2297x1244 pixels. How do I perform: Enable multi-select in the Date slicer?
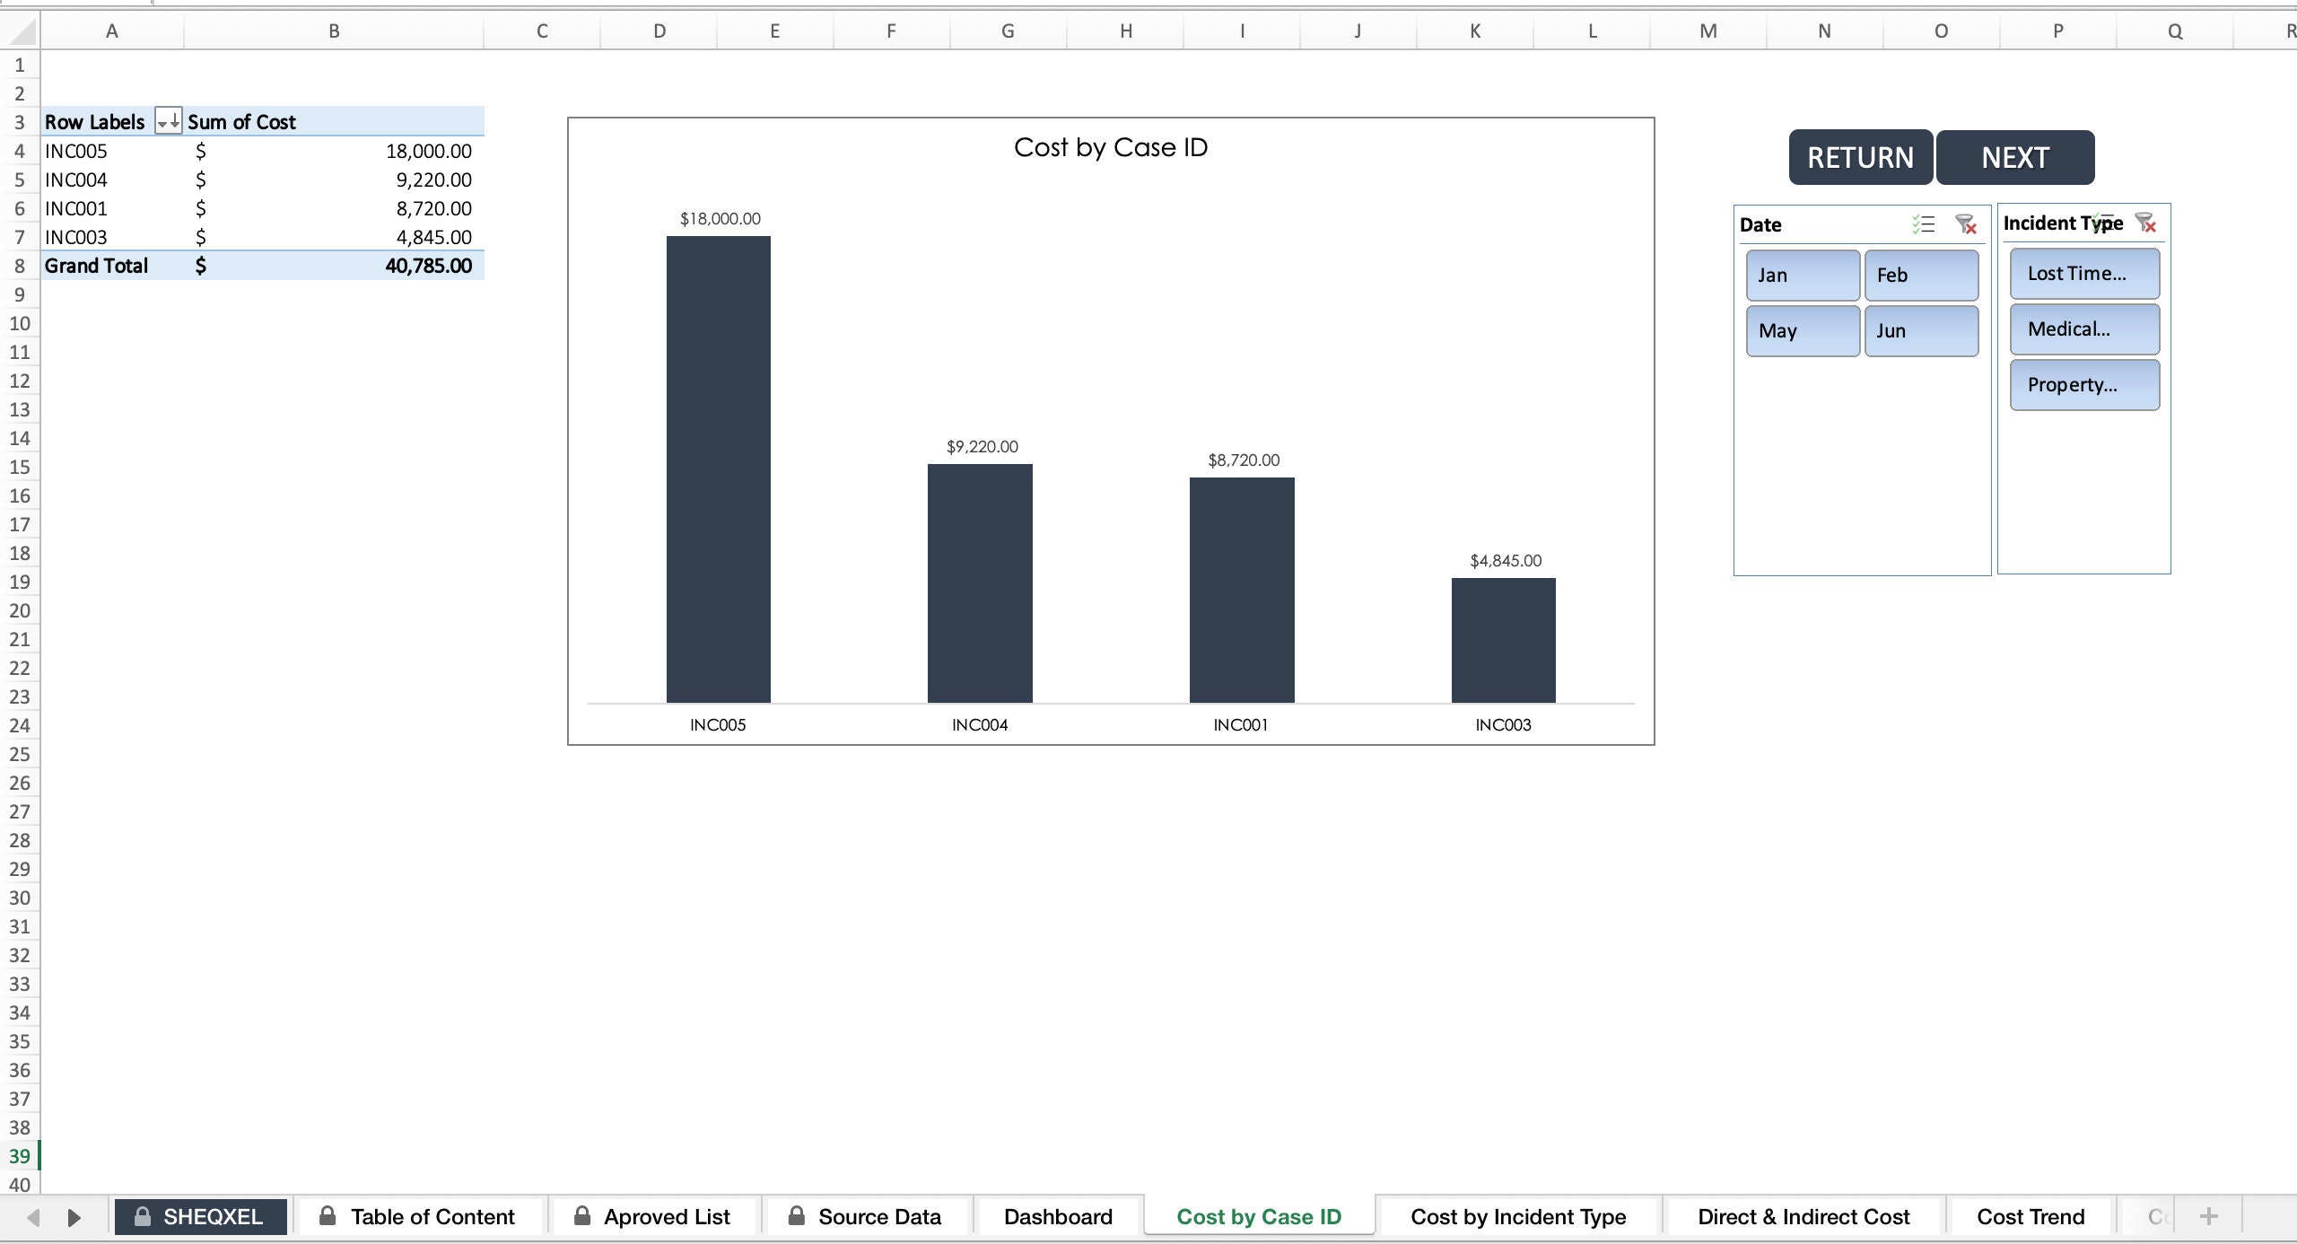coord(1926,224)
